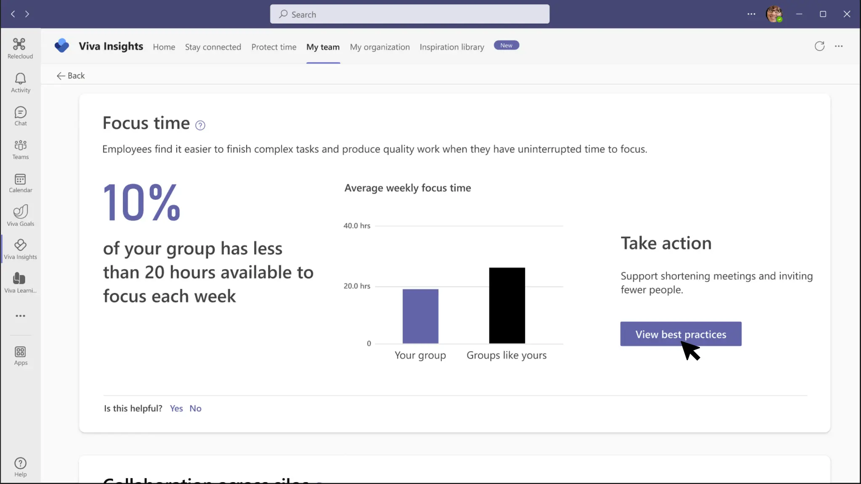Click the Search input field
This screenshot has height=484, width=861.
click(409, 14)
